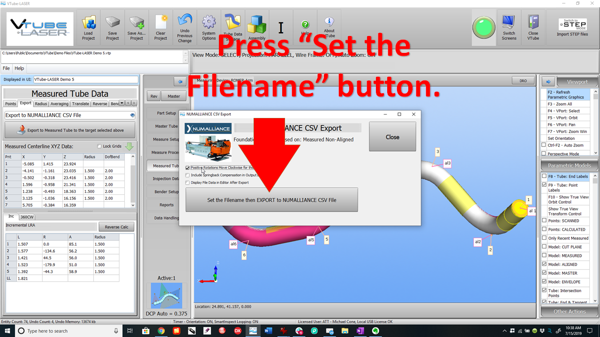Click Import STEP files mode button
600x337 pixels.
572,28
